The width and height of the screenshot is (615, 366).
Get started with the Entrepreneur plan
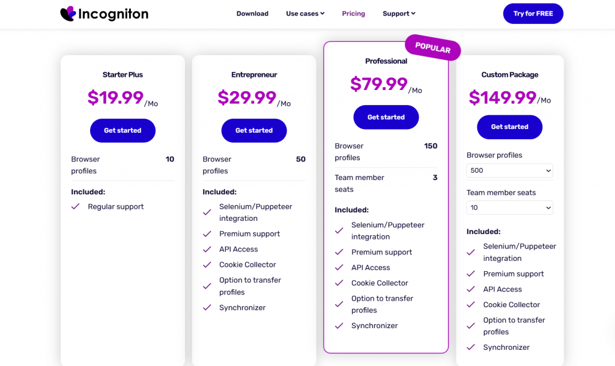click(254, 130)
